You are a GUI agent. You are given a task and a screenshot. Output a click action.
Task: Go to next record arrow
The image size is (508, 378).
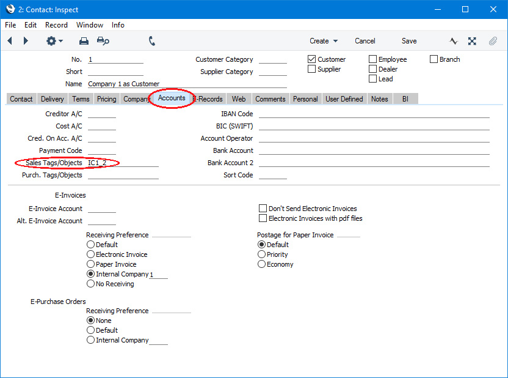[x=26, y=41]
